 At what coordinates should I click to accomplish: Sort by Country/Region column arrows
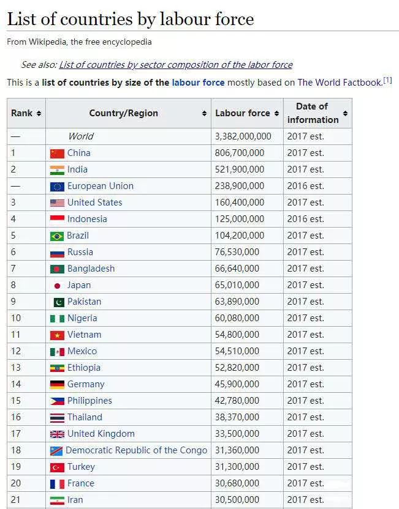[204, 113]
